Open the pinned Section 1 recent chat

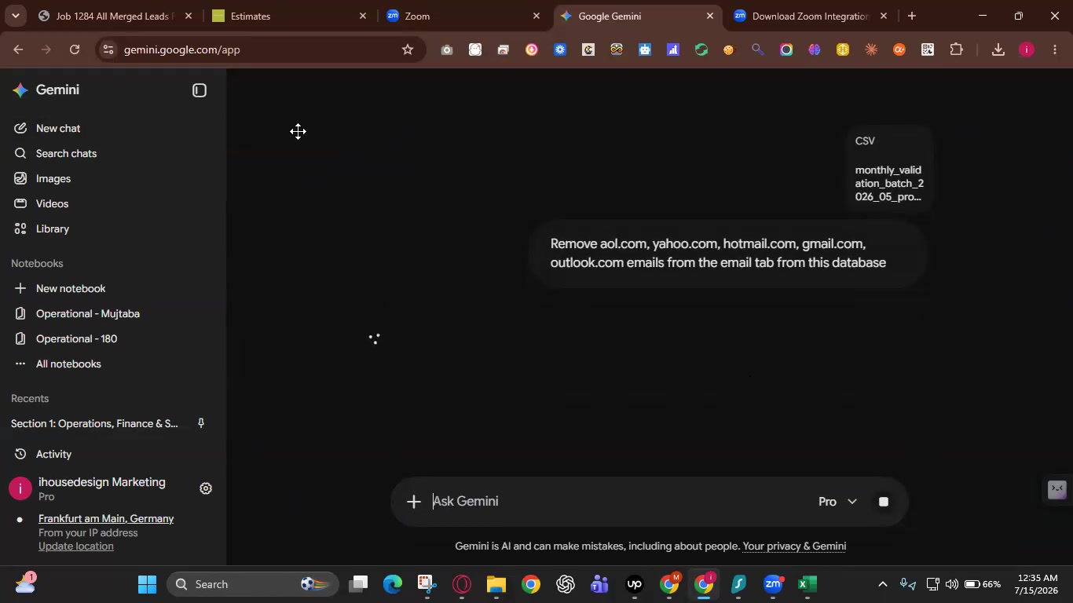coord(94,423)
